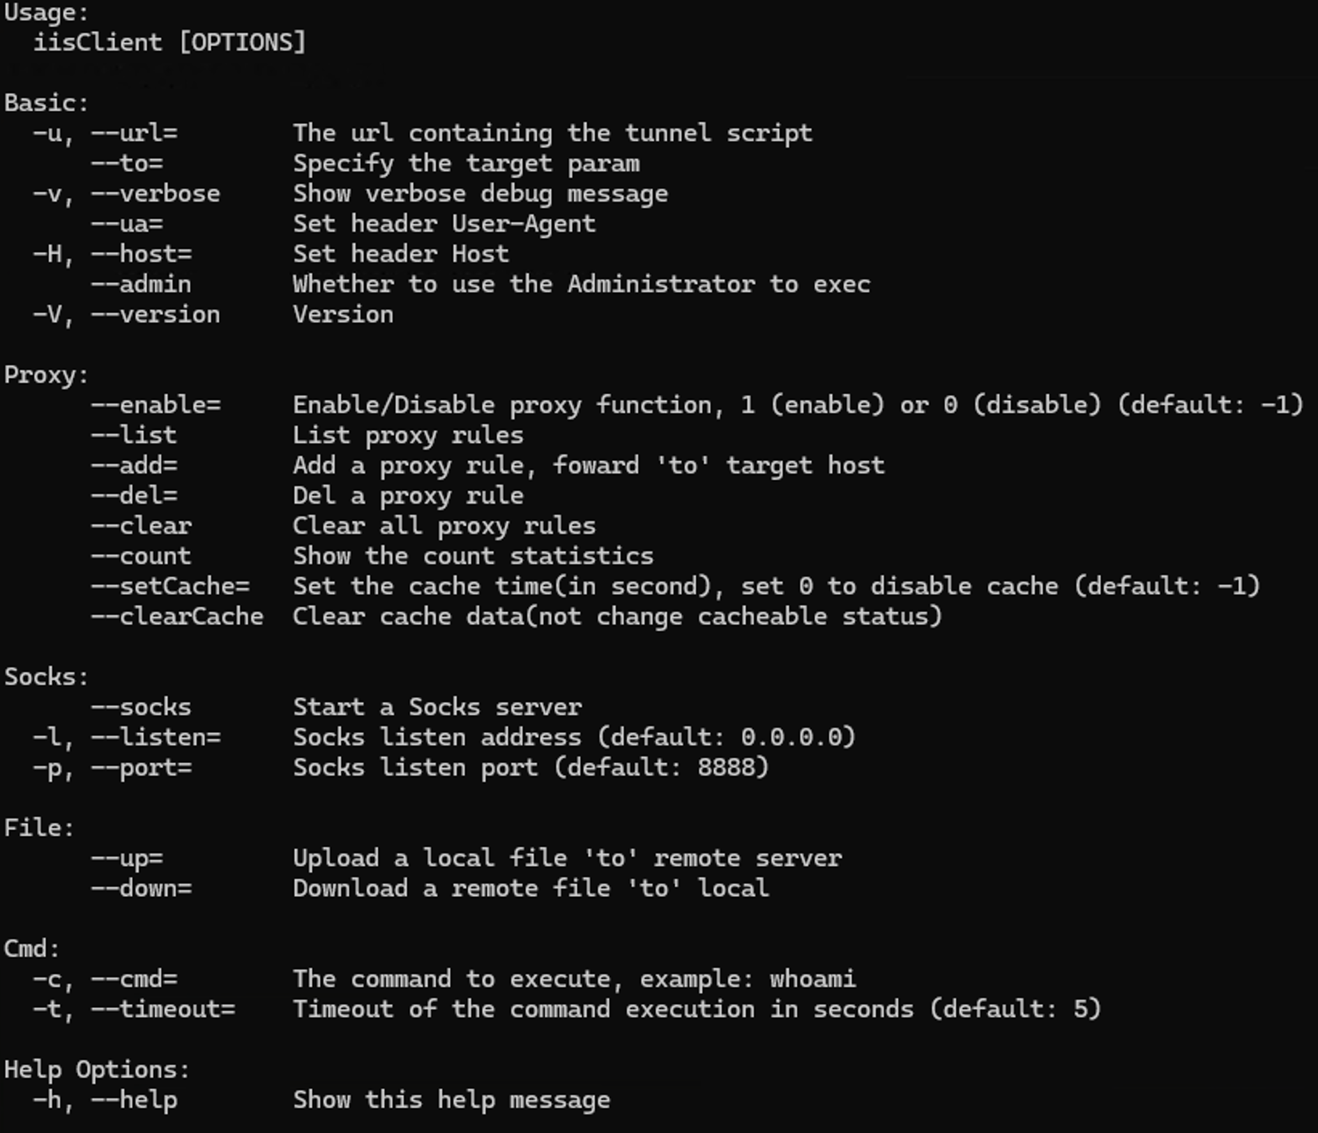Click the 'Help Options:' heading
Image resolution: width=1318 pixels, height=1133 pixels.
coord(97,1070)
